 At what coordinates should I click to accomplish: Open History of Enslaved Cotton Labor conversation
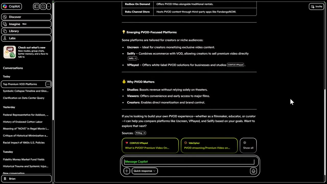pyautogui.click(x=23, y=122)
